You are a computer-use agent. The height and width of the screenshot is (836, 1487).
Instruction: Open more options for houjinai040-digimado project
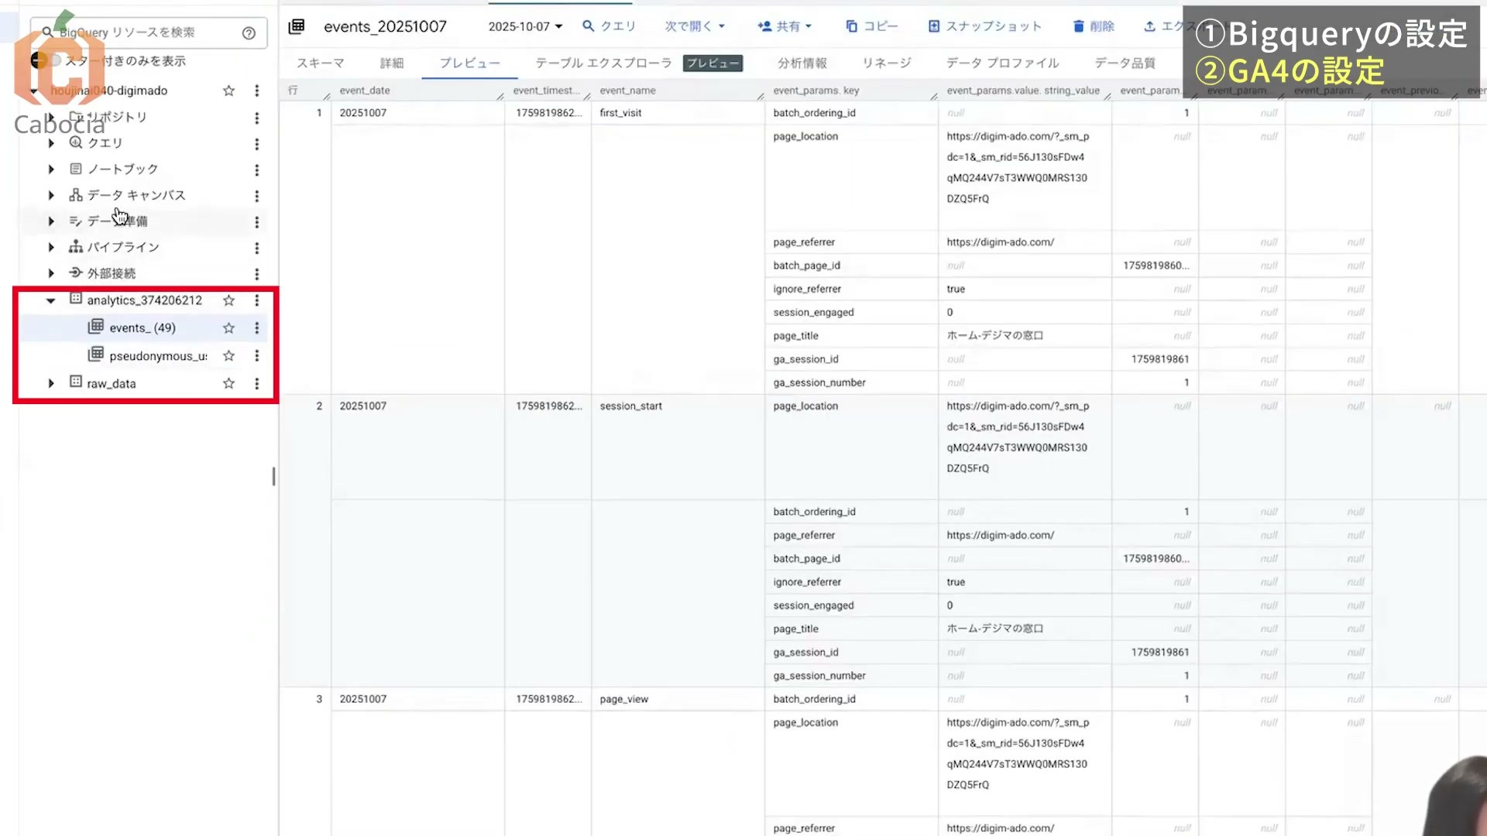coord(256,91)
